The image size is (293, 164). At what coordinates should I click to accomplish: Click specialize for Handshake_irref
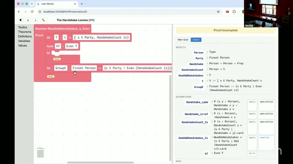click(266, 115)
